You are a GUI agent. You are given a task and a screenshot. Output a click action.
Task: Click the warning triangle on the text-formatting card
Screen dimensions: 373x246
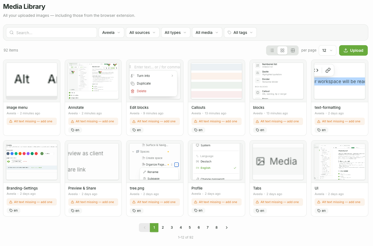click(319, 121)
